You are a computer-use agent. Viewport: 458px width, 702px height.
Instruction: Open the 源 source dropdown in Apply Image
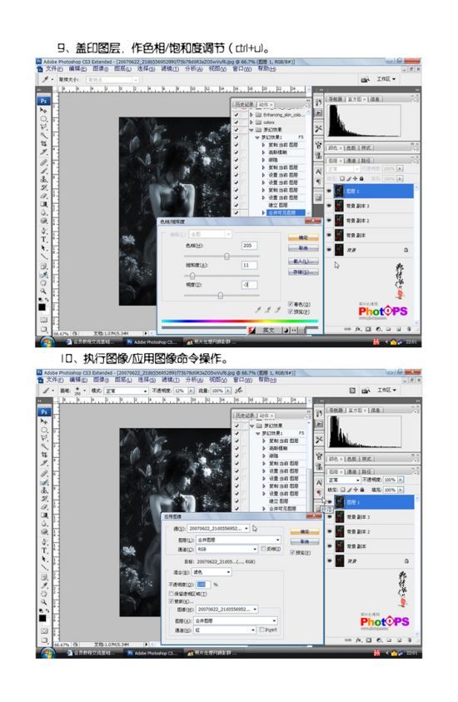click(218, 529)
